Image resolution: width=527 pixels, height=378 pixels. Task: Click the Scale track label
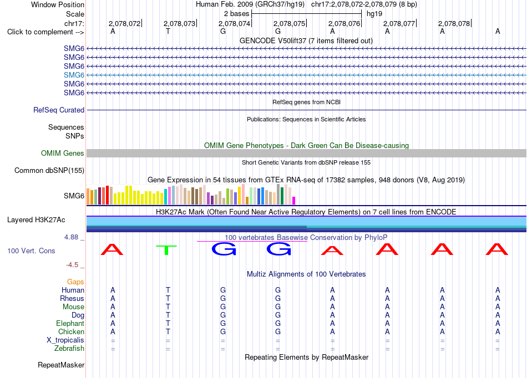[x=75, y=14]
